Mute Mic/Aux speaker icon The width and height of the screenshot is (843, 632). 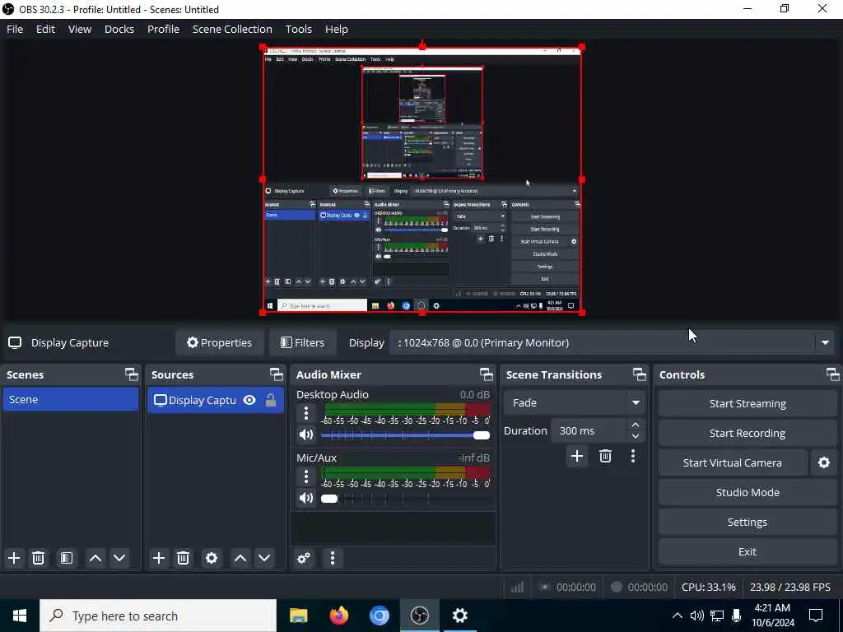(306, 498)
